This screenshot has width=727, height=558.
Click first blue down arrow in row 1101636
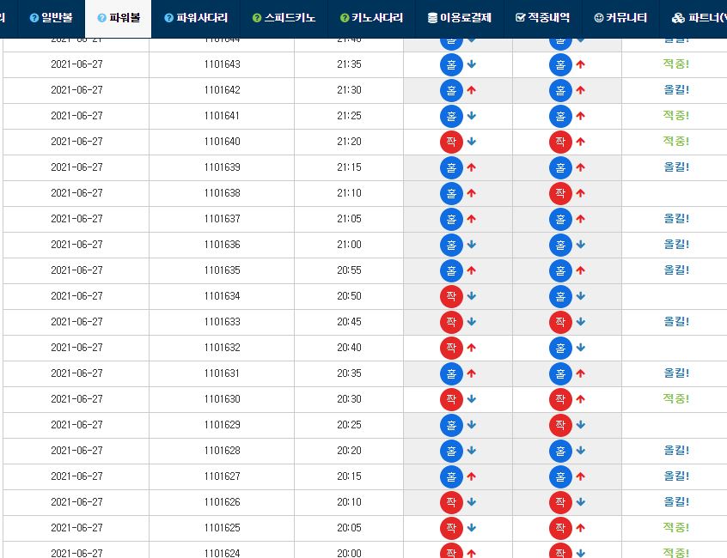(x=472, y=245)
